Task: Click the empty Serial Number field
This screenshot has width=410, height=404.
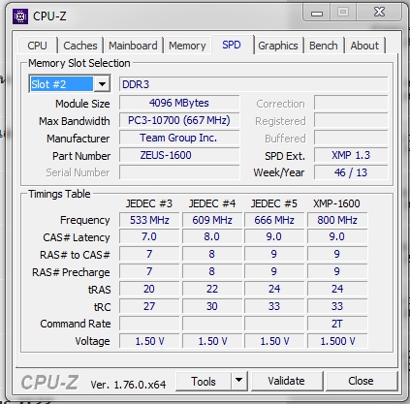Action: 179,172
